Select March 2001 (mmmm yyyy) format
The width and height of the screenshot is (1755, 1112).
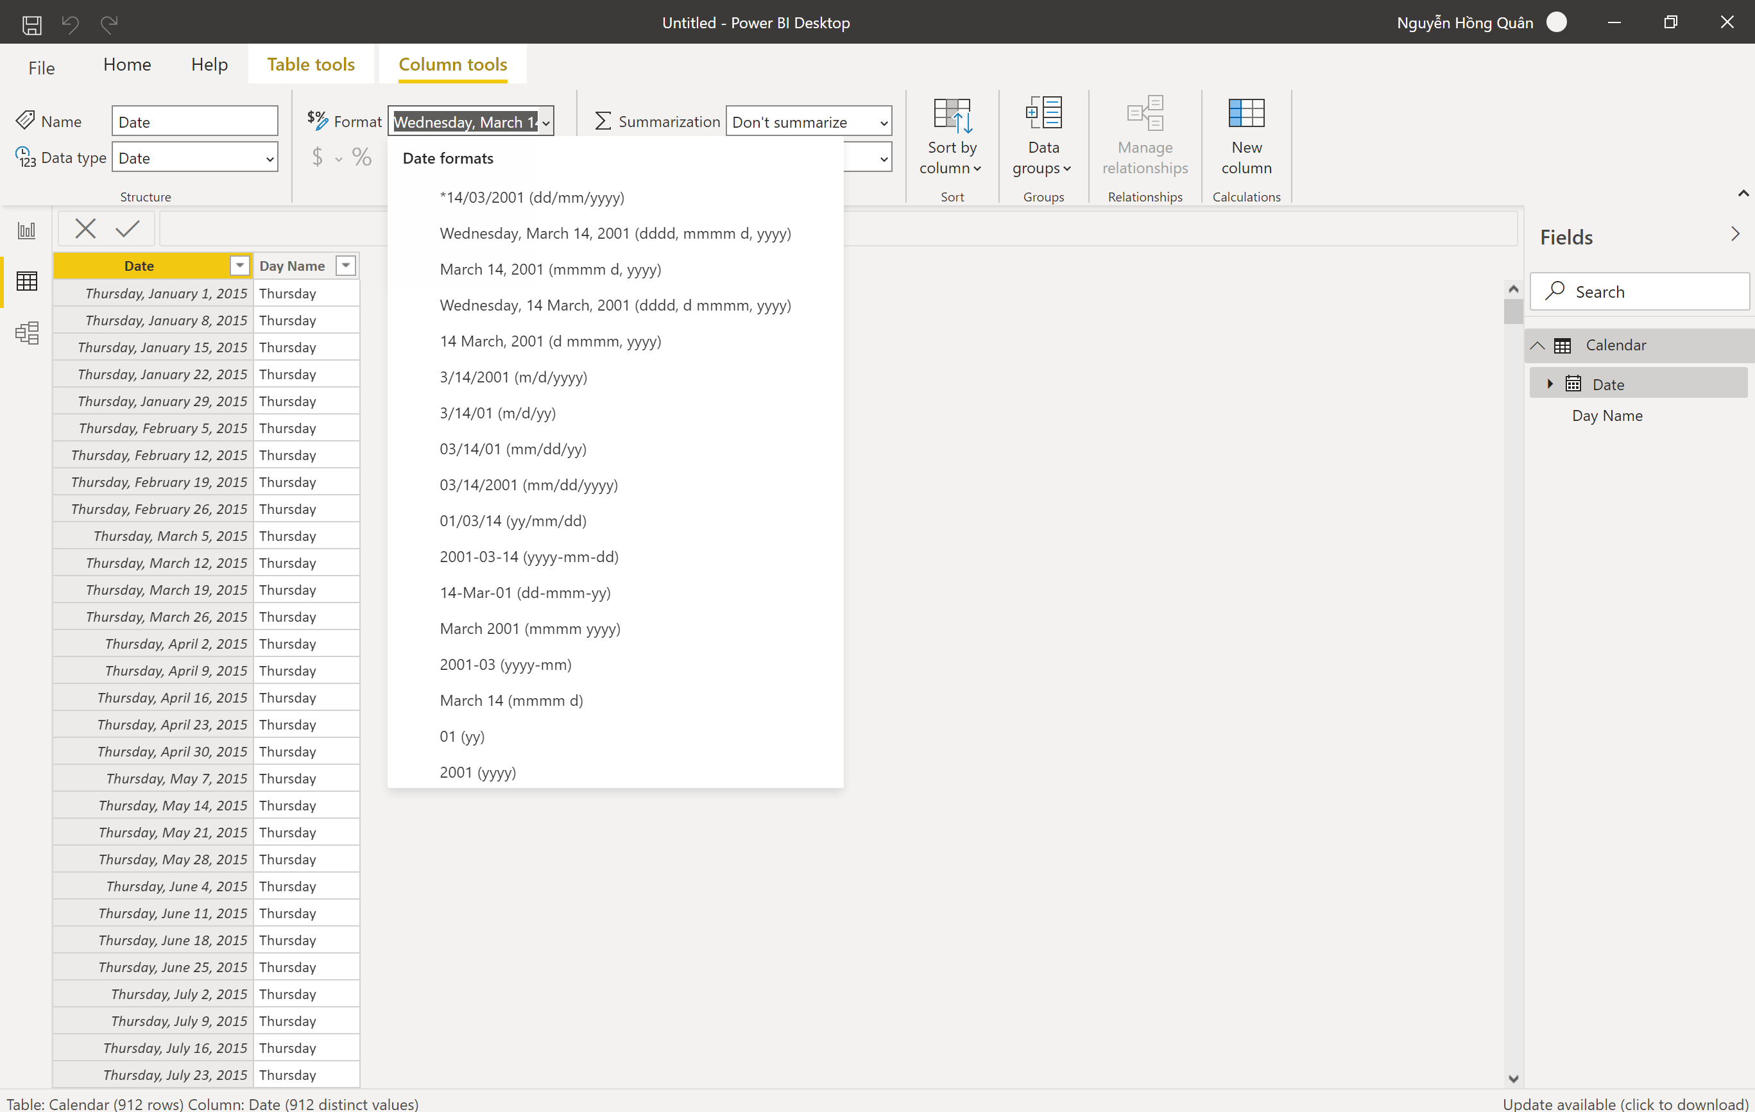[x=615, y=629]
